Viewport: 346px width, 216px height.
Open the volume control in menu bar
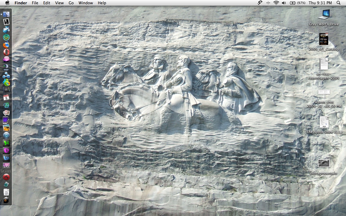click(x=284, y=3)
